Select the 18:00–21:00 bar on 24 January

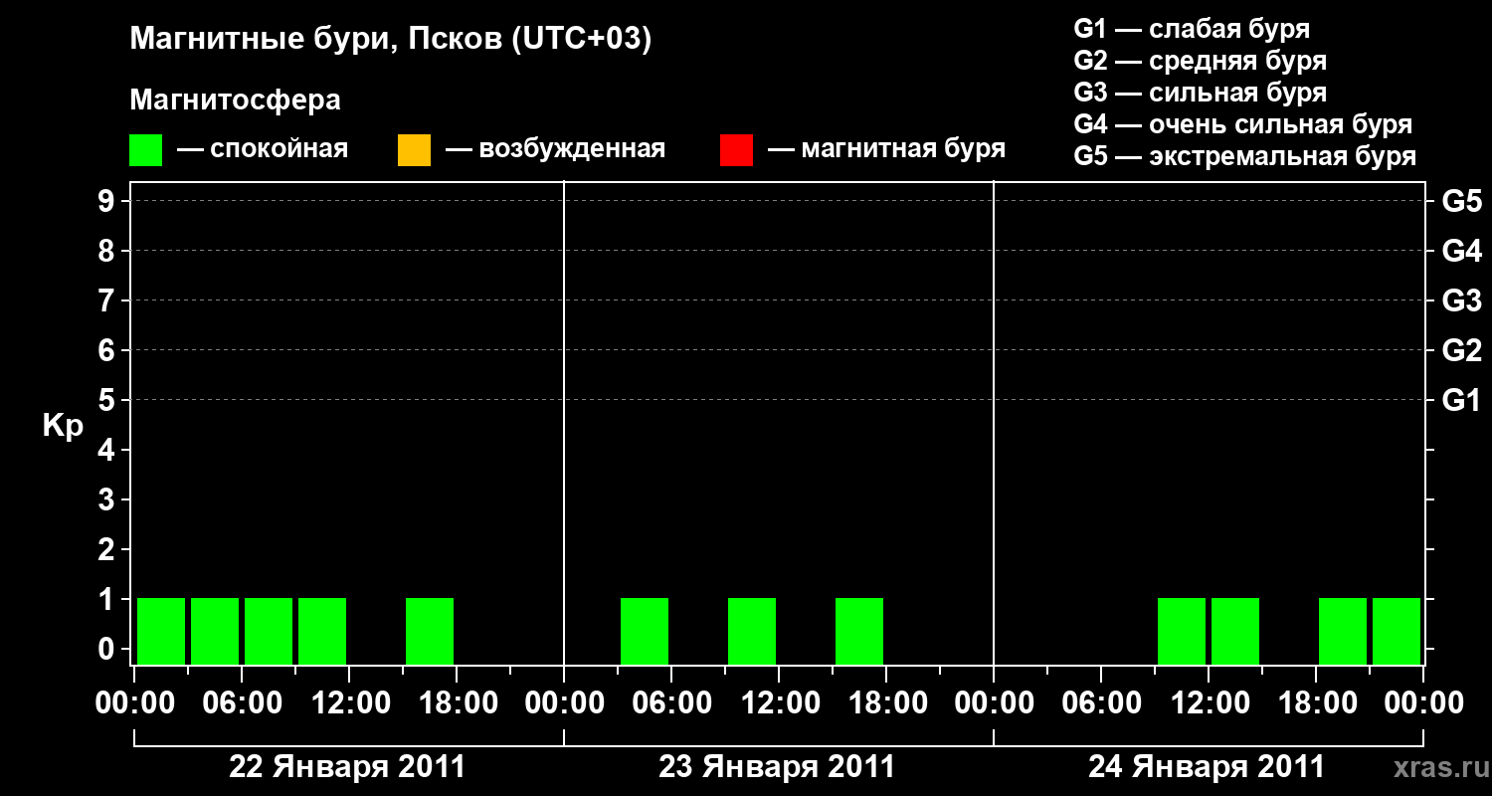(1343, 631)
